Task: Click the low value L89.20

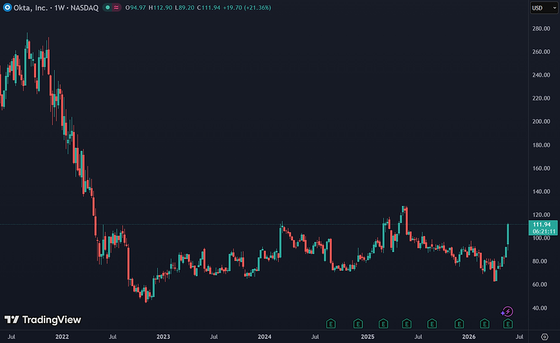Action: [x=185, y=7]
